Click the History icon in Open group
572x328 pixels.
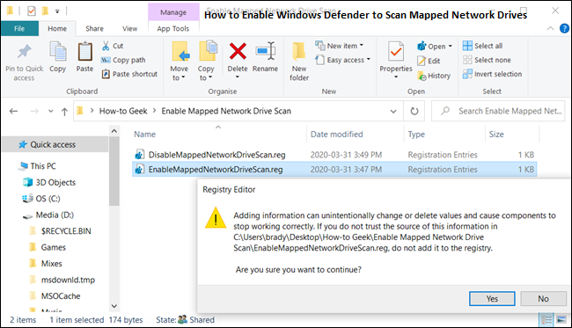[x=422, y=76]
